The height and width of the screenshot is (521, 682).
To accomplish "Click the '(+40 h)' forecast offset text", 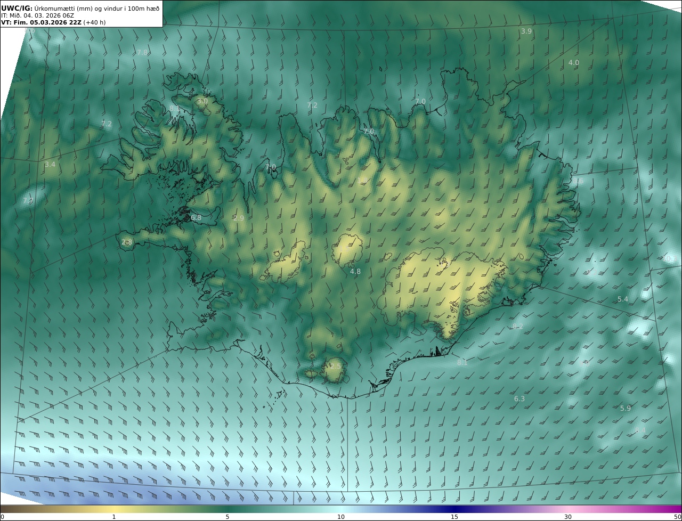I will click(95, 22).
